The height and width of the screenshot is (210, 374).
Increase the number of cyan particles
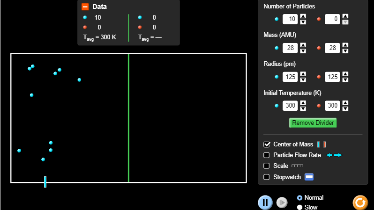(303, 17)
